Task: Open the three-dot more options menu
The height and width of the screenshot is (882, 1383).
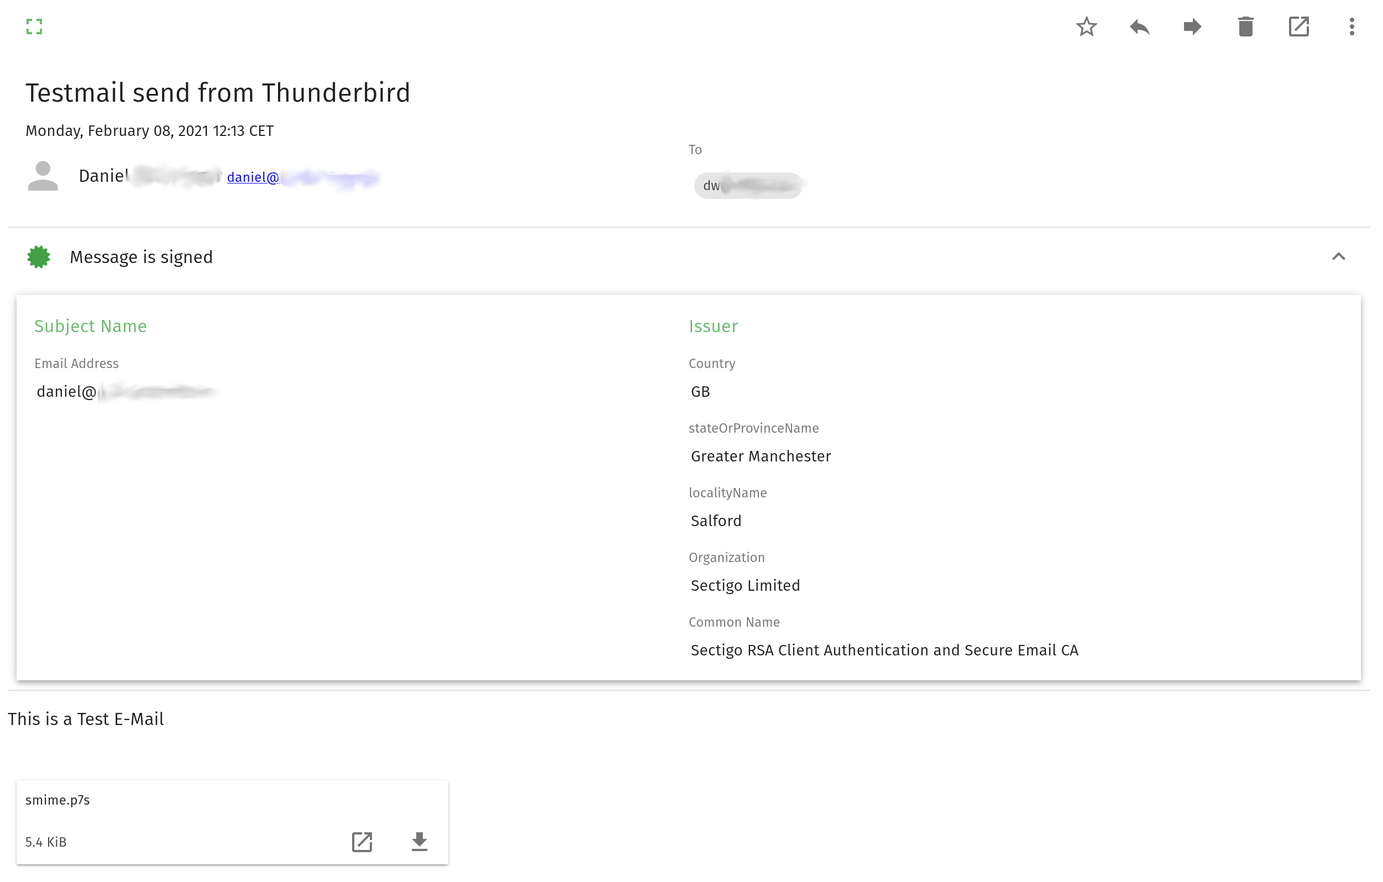Action: pyautogui.click(x=1351, y=27)
